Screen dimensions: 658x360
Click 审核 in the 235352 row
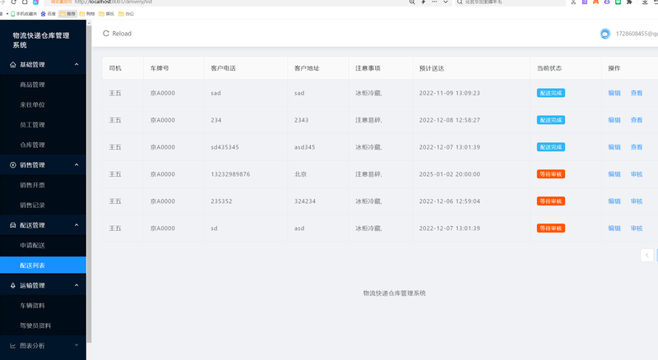[637, 201]
